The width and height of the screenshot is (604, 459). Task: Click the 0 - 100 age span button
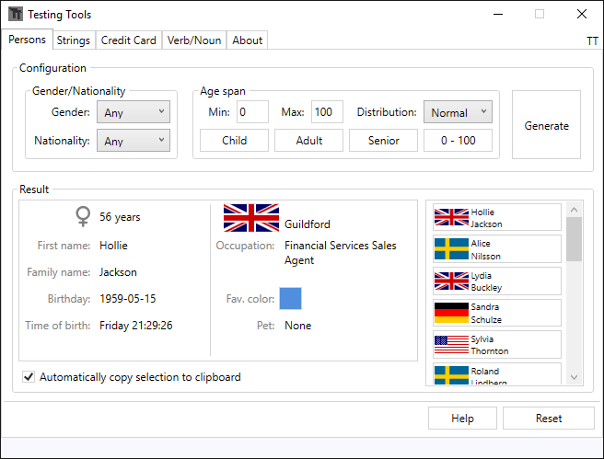[x=458, y=141]
